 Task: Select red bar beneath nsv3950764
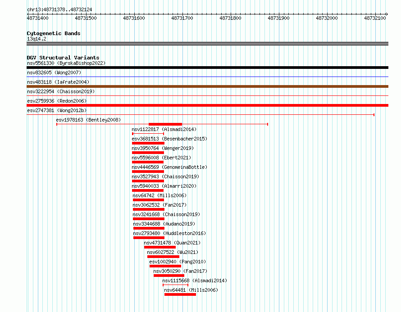(x=148, y=153)
